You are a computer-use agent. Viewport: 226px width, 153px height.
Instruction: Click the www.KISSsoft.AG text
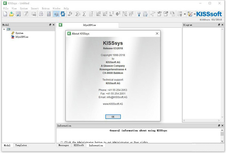coord(113,104)
